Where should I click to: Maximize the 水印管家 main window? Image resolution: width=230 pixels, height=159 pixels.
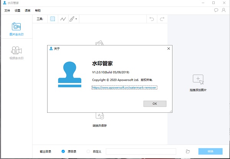tap(214, 3)
